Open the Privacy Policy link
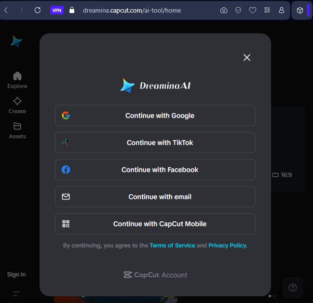The image size is (313, 303). click(227, 245)
